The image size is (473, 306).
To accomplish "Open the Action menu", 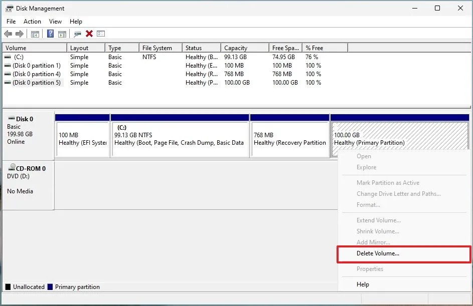I will click(32, 22).
